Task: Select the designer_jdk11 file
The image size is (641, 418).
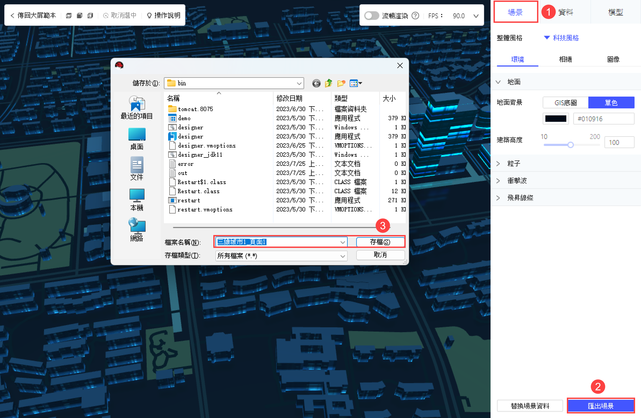Action: (195, 155)
